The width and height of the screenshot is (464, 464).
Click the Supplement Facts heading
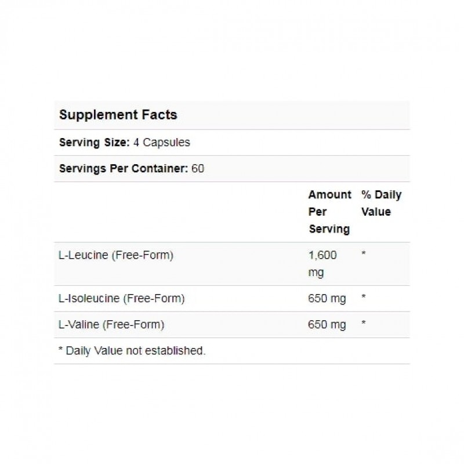pos(118,115)
